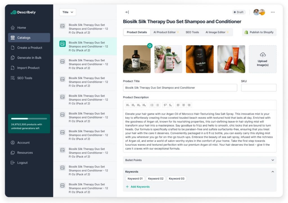Expand the Bullet Points section

click(199, 160)
